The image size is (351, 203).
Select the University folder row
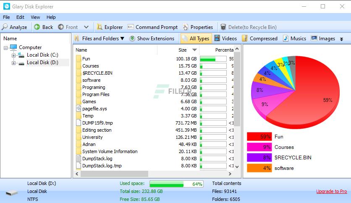point(155,137)
